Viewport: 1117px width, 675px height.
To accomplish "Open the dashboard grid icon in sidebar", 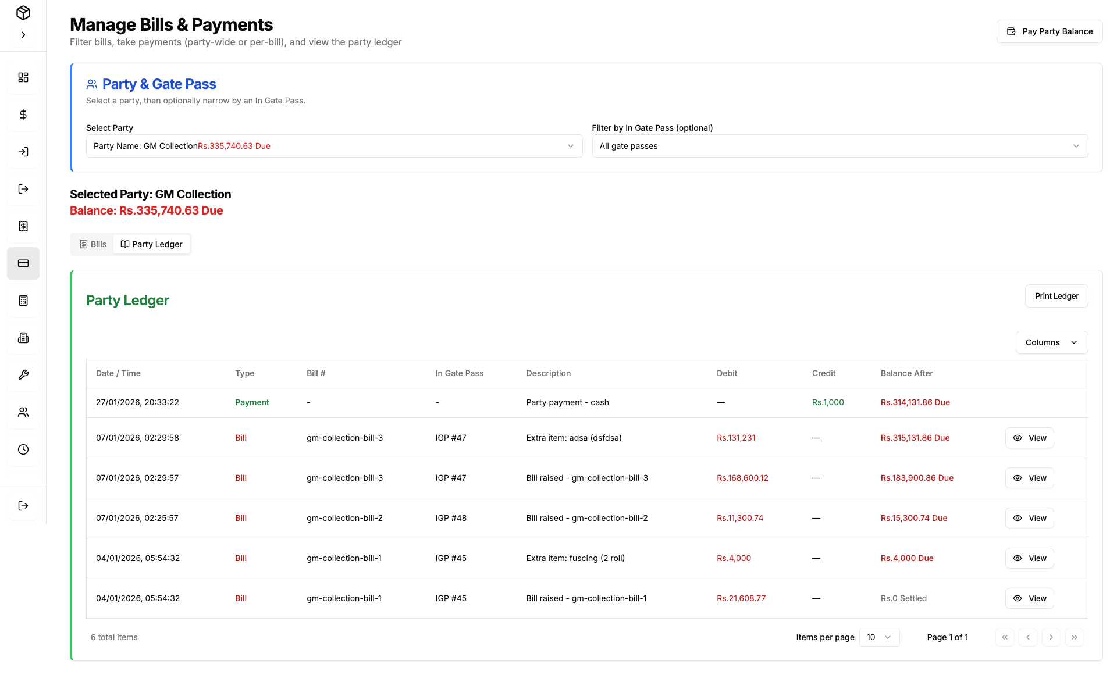I will coord(23,77).
